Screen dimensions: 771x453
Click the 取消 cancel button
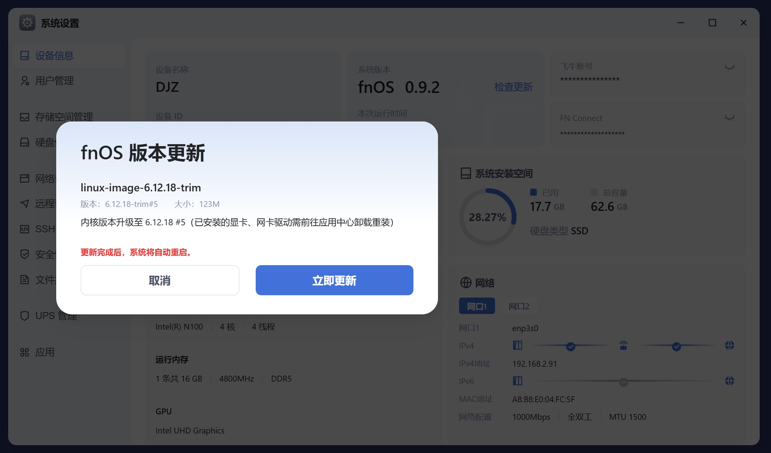coord(160,280)
